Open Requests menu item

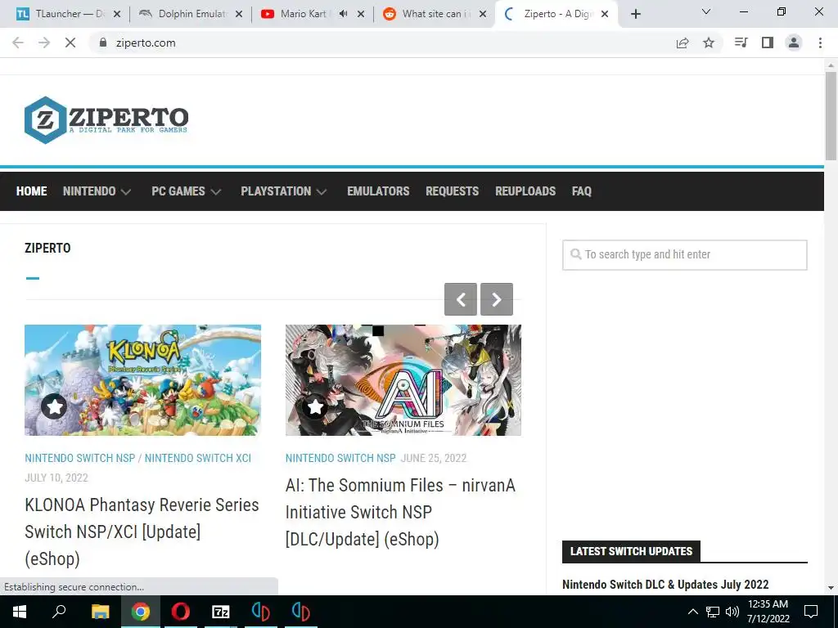452,191
